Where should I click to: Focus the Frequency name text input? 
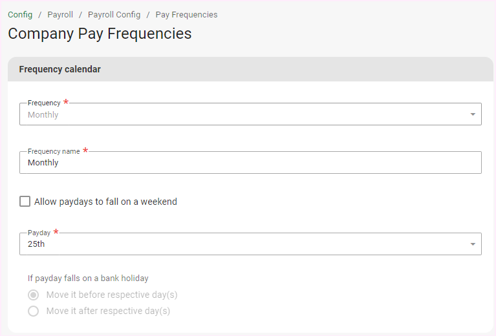point(250,163)
